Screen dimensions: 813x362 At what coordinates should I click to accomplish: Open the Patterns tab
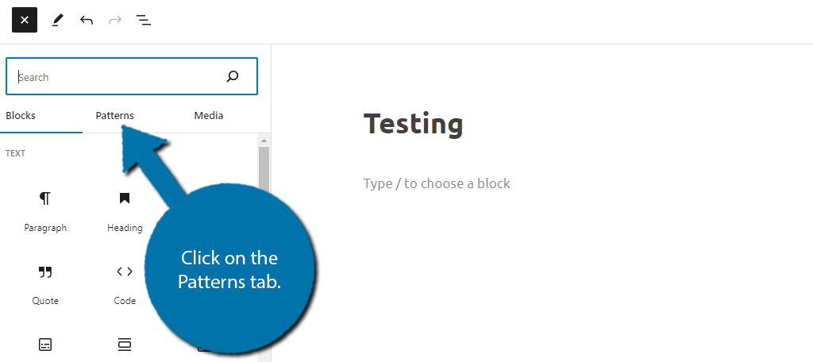tap(114, 116)
